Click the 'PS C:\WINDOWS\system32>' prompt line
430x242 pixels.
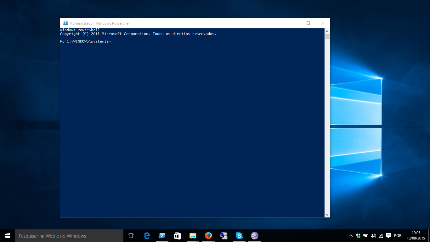[85, 42]
